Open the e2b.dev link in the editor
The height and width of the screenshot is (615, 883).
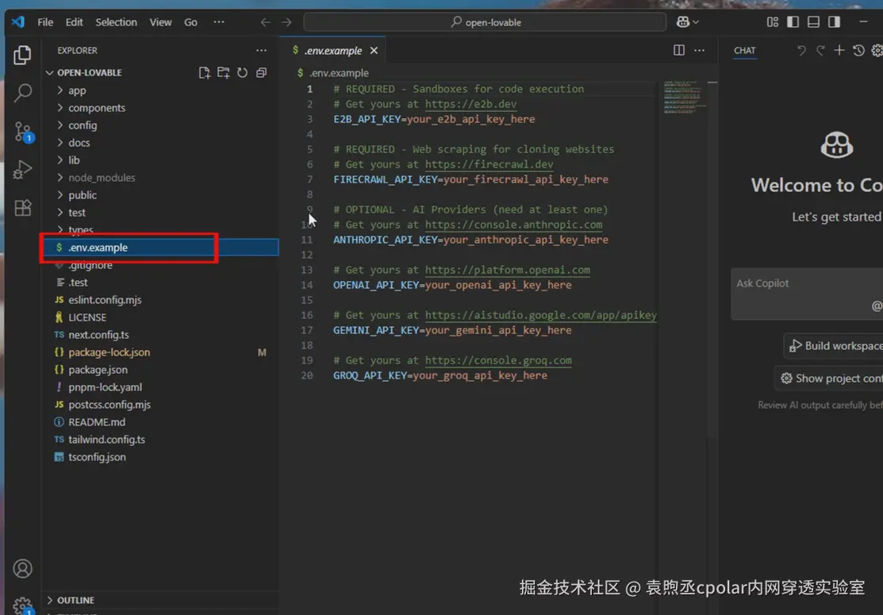[x=470, y=104]
